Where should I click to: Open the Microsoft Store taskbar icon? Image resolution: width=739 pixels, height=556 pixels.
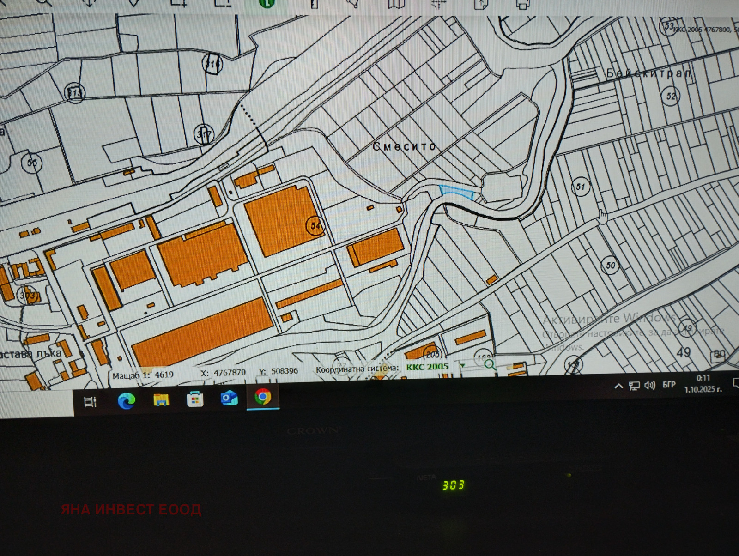tap(195, 399)
